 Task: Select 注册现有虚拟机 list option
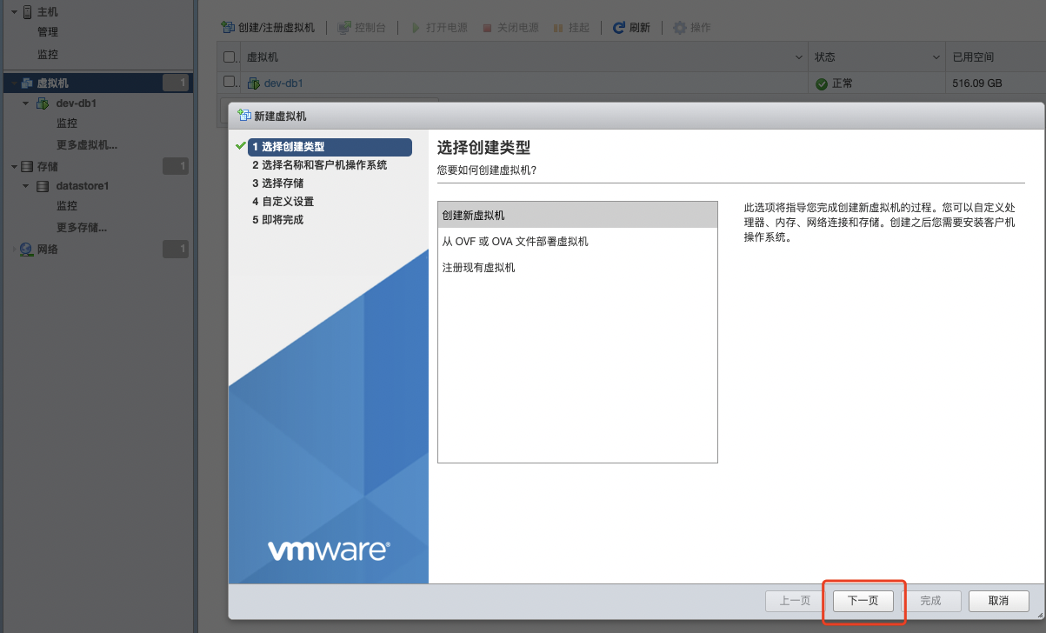[478, 268]
